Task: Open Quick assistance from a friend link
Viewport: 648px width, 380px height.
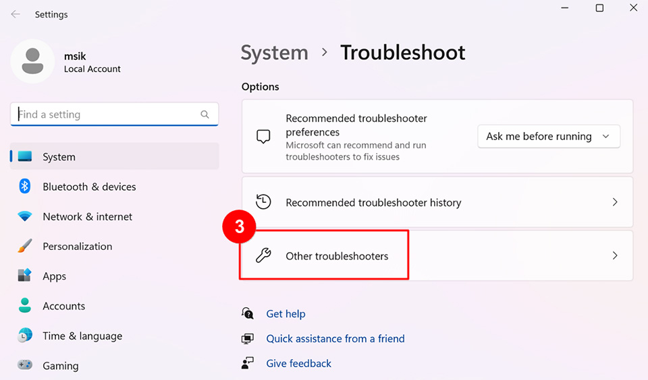Action: pos(335,339)
